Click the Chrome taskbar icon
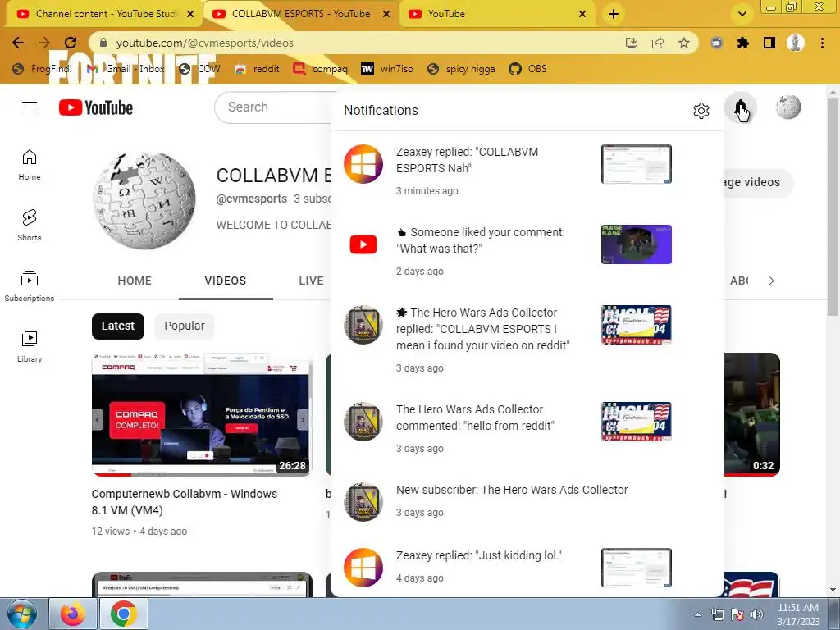The width and height of the screenshot is (840, 630). [x=123, y=614]
